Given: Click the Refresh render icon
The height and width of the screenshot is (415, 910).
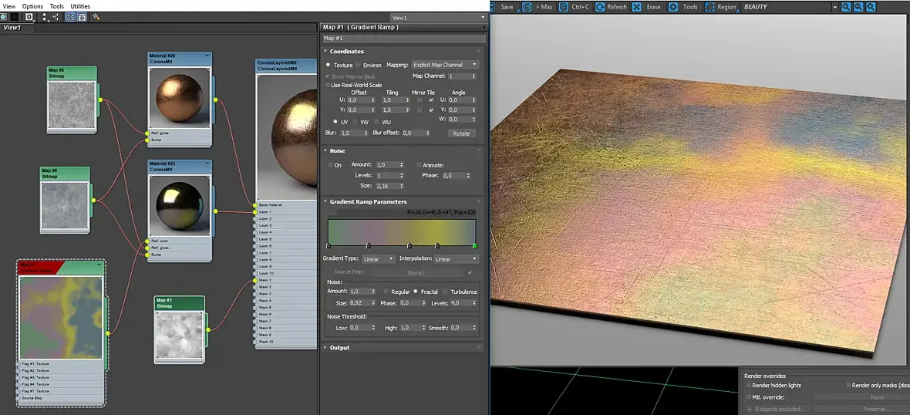Looking at the screenshot, I should coord(600,7).
